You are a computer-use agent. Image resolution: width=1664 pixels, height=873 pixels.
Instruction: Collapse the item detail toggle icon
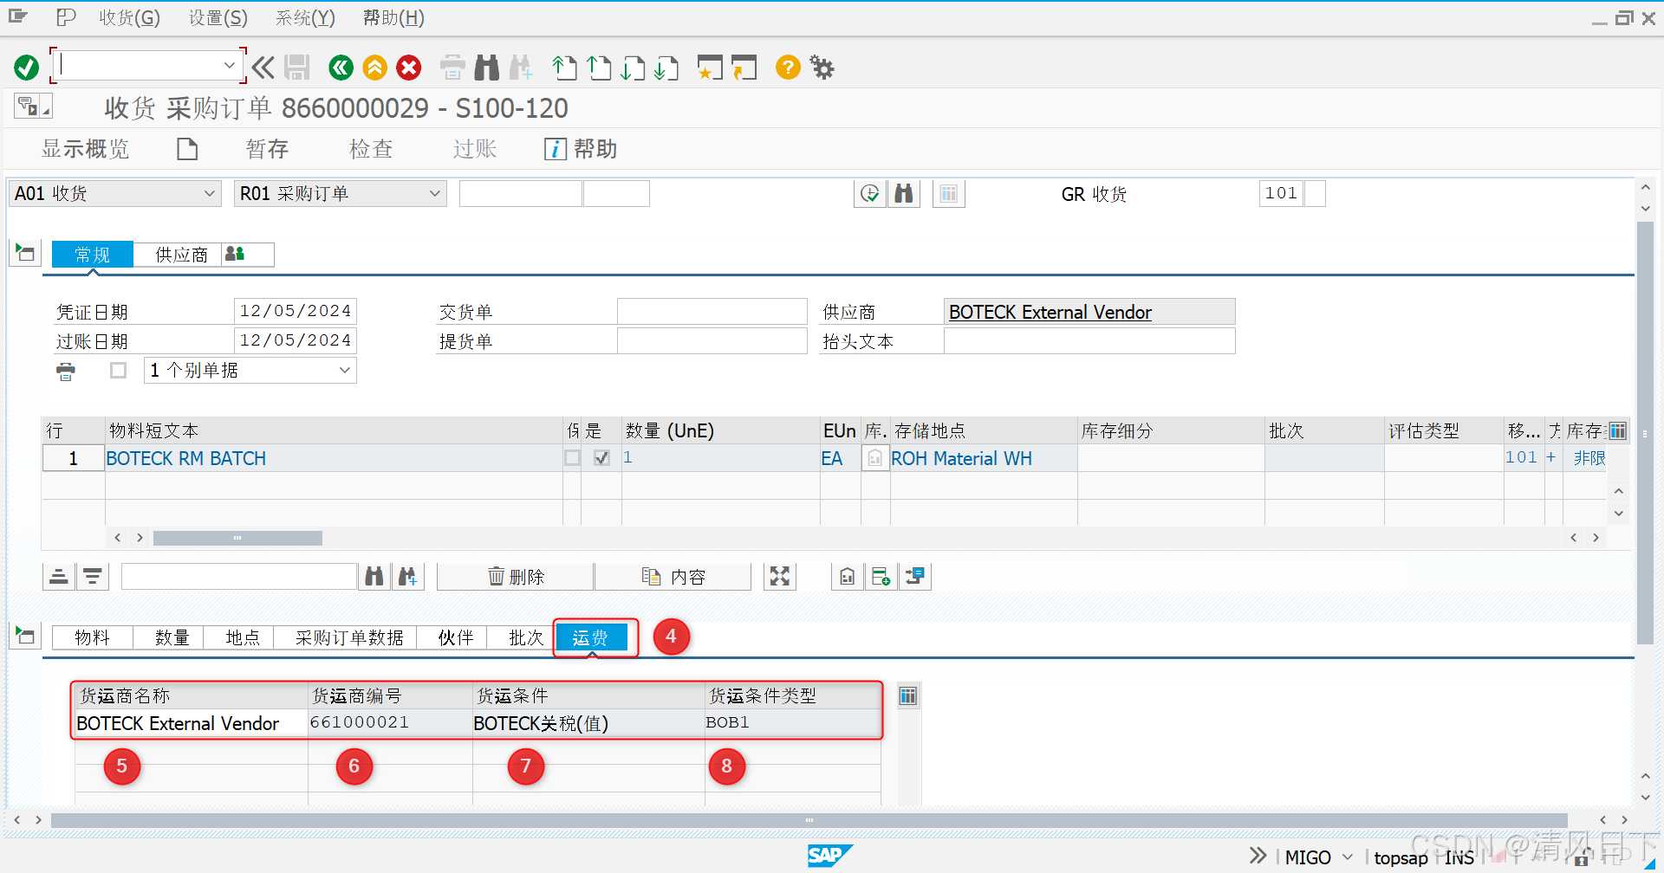26,637
